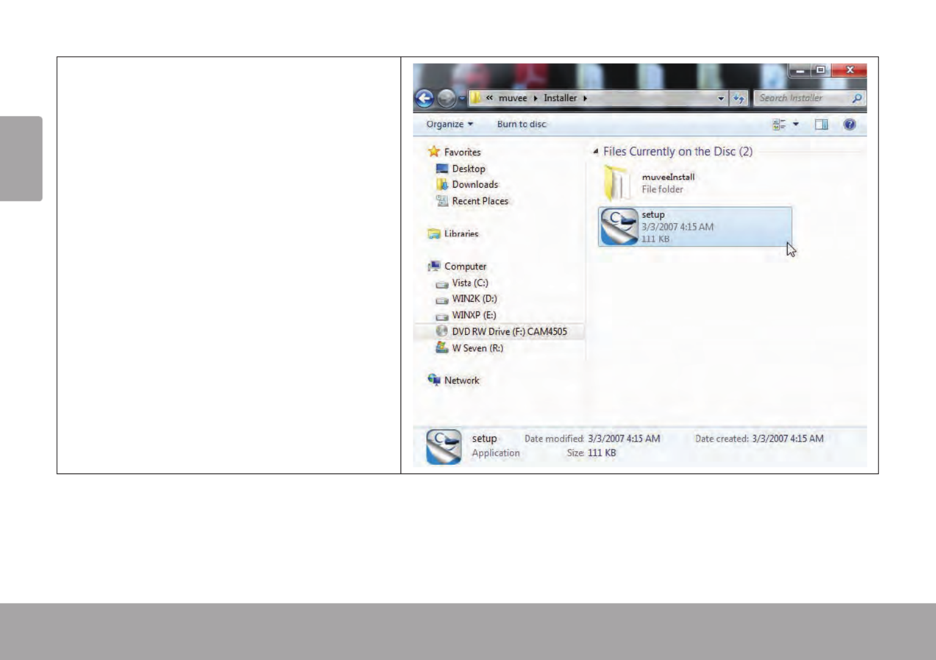Click the Back navigation arrow button
This screenshot has width=936, height=660.
tap(424, 98)
